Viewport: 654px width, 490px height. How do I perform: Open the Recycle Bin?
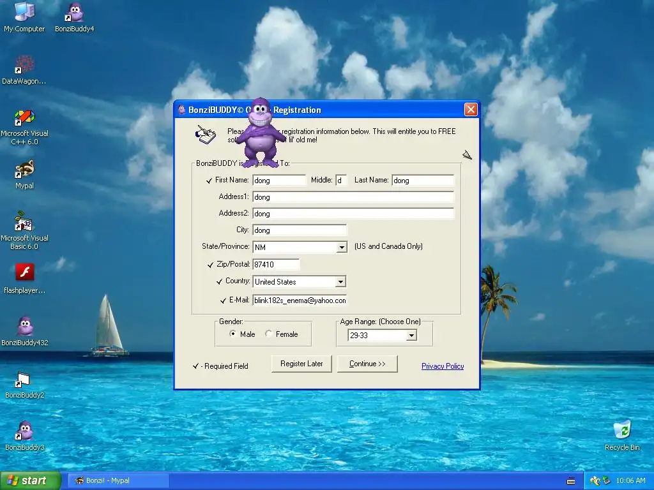tap(622, 436)
